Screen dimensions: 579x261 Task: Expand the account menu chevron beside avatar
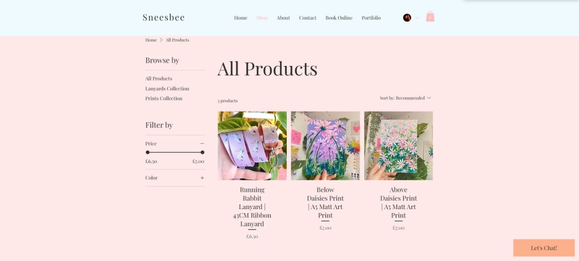(x=417, y=17)
